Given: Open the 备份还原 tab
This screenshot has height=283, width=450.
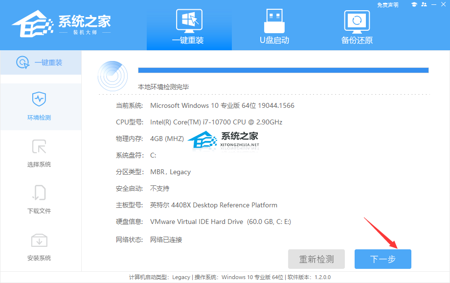Looking at the screenshot, I should [x=357, y=26].
